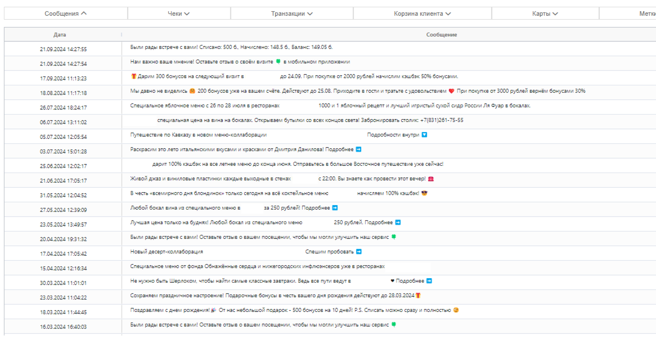Image resolution: width=656 pixels, height=358 pixels.
Task: Select the date '31.05.2024 12:04:52'
Action: pyautogui.click(x=63, y=196)
